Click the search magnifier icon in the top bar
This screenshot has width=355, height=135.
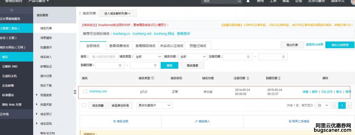[x=239, y=1]
